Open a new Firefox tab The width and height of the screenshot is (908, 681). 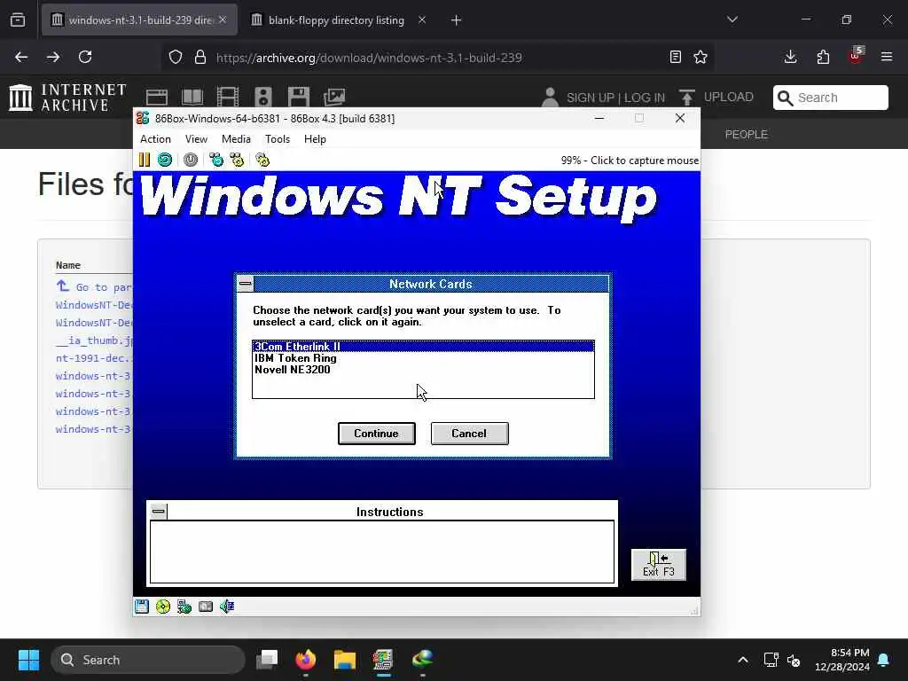pyautogui.click(x=457, y=20)
